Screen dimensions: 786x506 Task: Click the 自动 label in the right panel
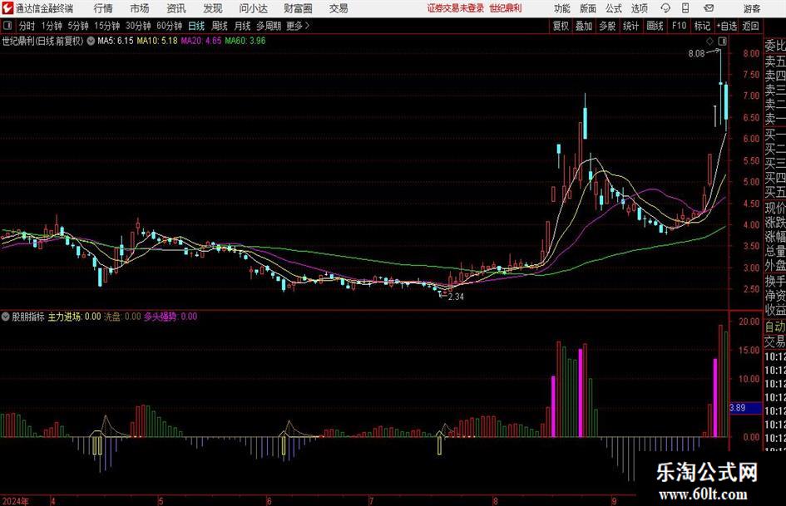coord(775,327)
